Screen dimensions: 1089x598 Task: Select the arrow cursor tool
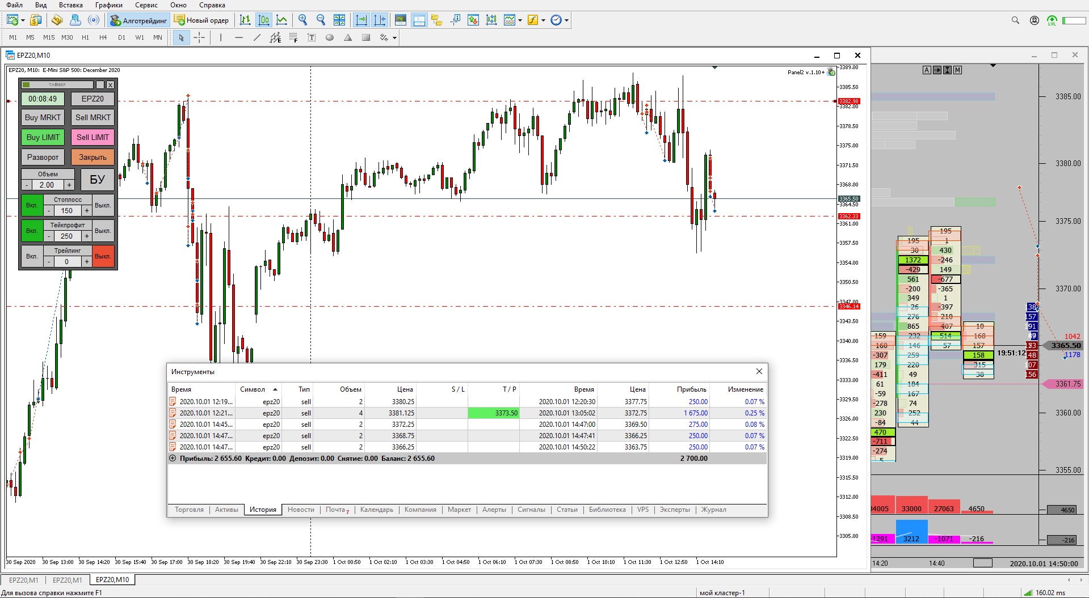[181, 37]
